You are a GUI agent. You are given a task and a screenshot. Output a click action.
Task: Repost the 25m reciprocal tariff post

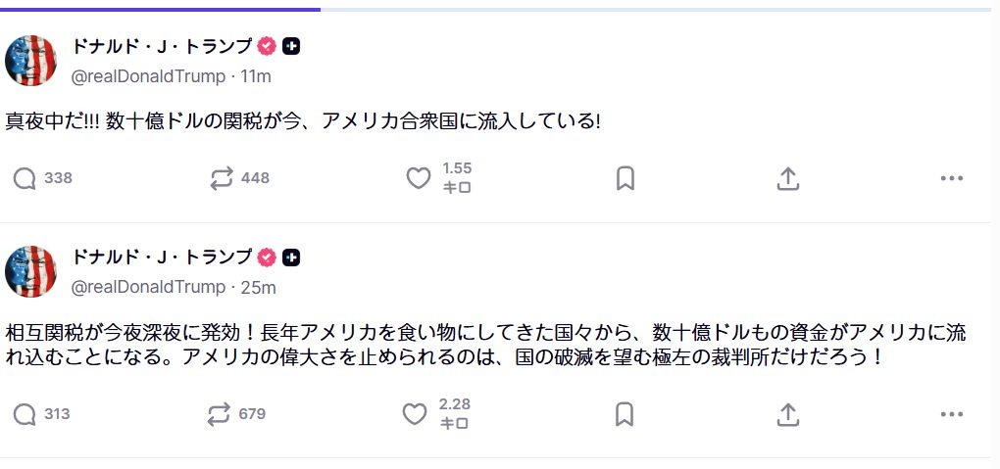[219, 414]
